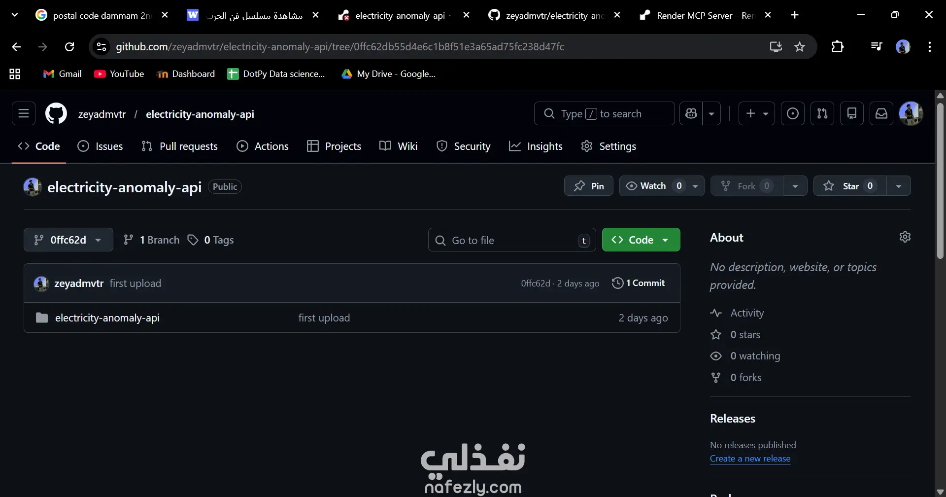
Task: Expand the Star lists dropdown arrow
Action: coord(899,186)
